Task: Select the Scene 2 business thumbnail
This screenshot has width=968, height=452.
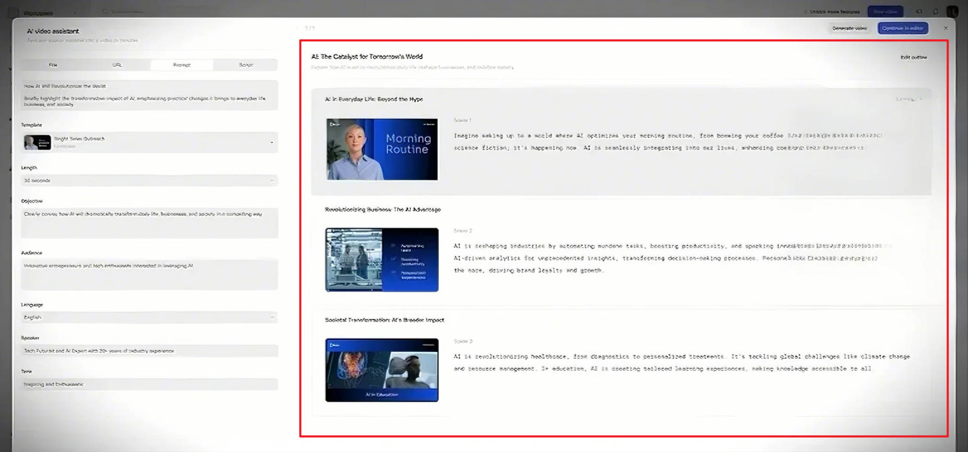Action: (x=382, y=260)
